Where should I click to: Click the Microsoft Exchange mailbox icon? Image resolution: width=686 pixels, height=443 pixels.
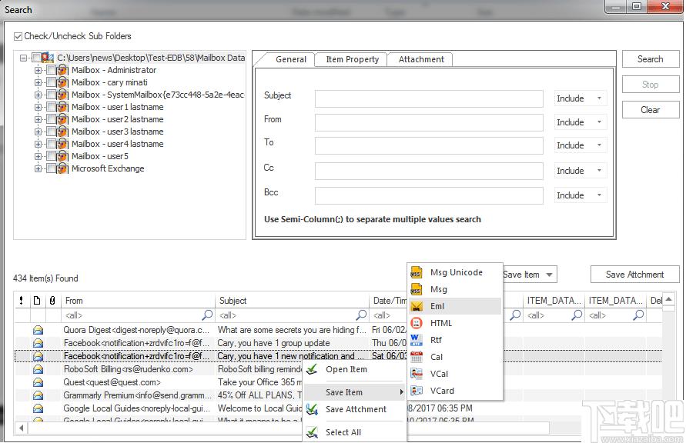[x=62, y=168]
